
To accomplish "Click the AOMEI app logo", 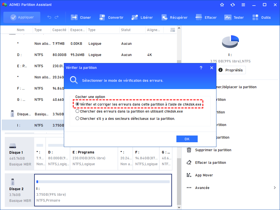I will point(5,5).
